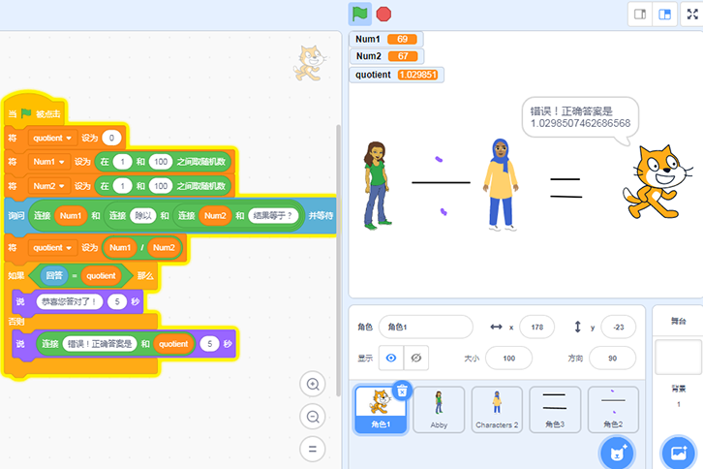
Task: Open the choose a backdrop button
Action: point(678,451)
